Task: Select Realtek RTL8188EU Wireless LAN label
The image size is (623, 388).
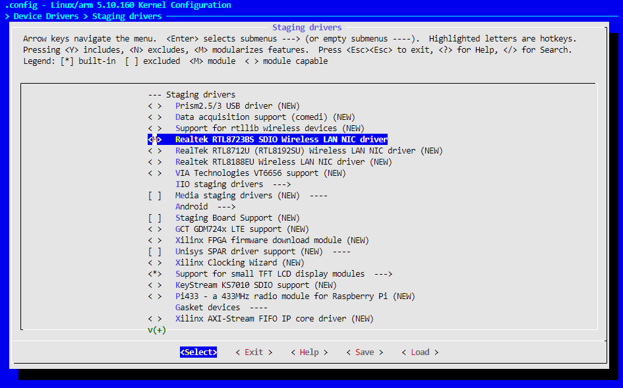Action: point(283,162)
